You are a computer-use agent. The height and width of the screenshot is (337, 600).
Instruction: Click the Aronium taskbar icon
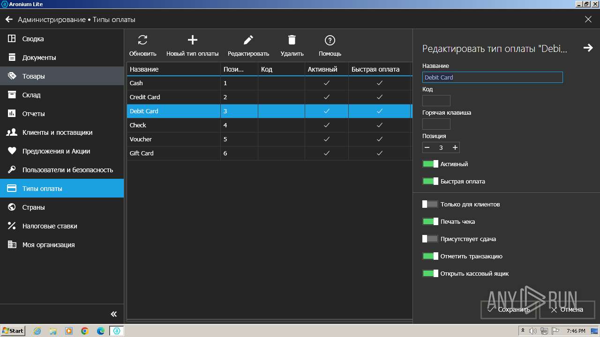(117, 331)
